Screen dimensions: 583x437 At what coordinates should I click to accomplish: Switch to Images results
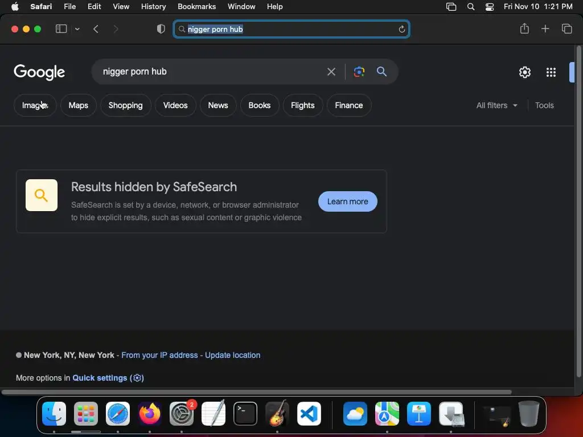click(35, 105)
